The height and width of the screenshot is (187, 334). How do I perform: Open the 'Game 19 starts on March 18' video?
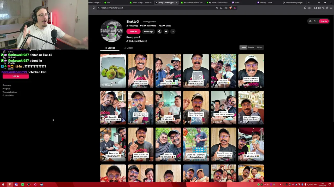196,71
